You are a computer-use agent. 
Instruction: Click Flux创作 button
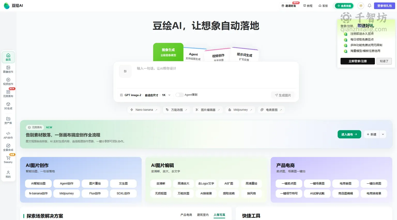point(95,193)
